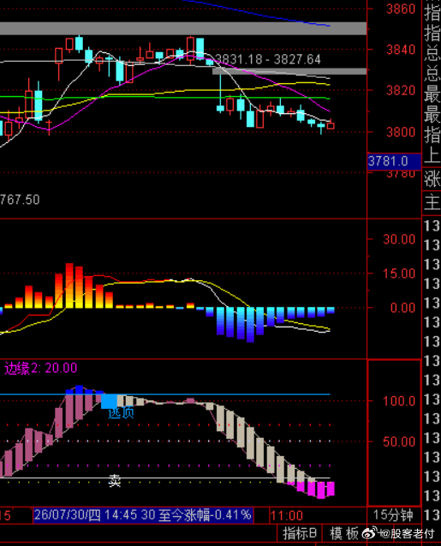Click the small gray gap zone bar
The width and height of the screenshot is (441, 546).
(289, 71)
